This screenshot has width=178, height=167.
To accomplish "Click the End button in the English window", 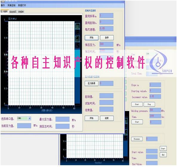I will (x=163, y=155).
